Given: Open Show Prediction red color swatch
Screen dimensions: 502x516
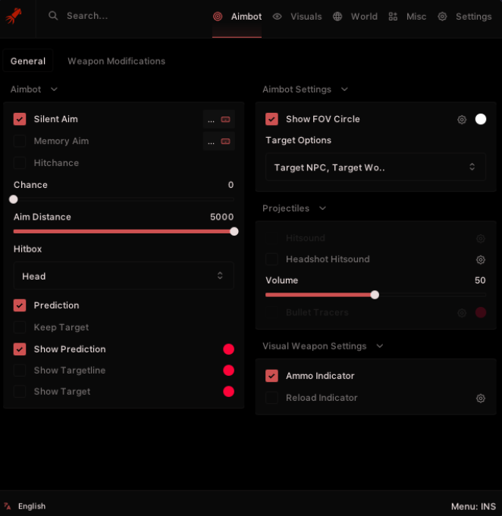Looking at the screenshot, I should [x=228, y=349].
